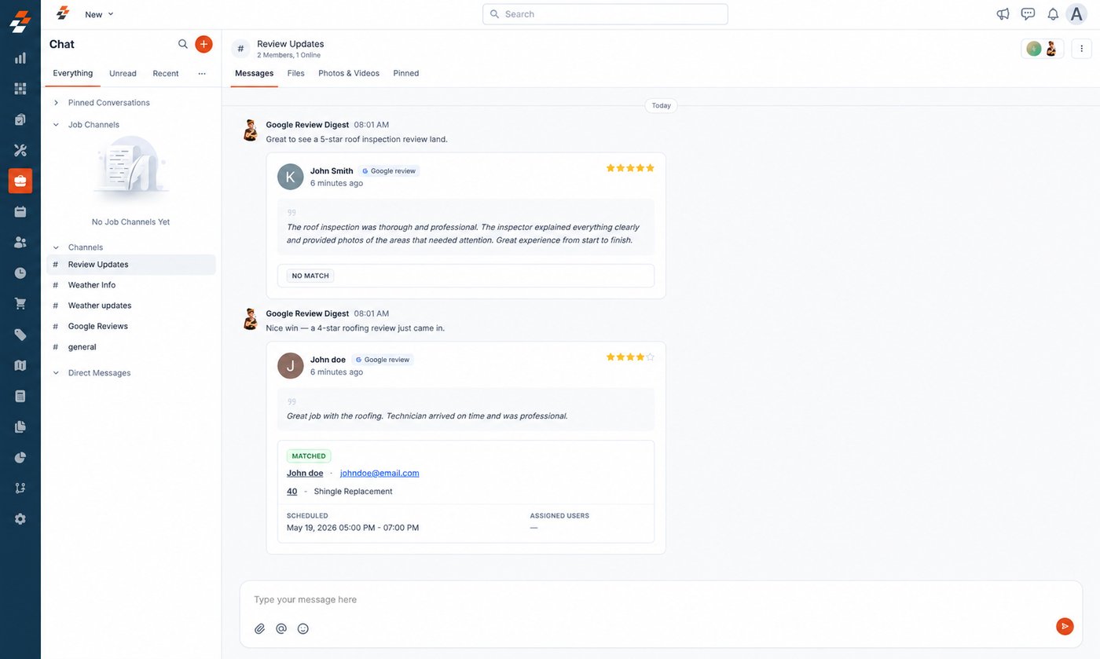Screen dimensions: 1100x659
Task: Open the calculator sidebar icon
Action: coord(20,396)
